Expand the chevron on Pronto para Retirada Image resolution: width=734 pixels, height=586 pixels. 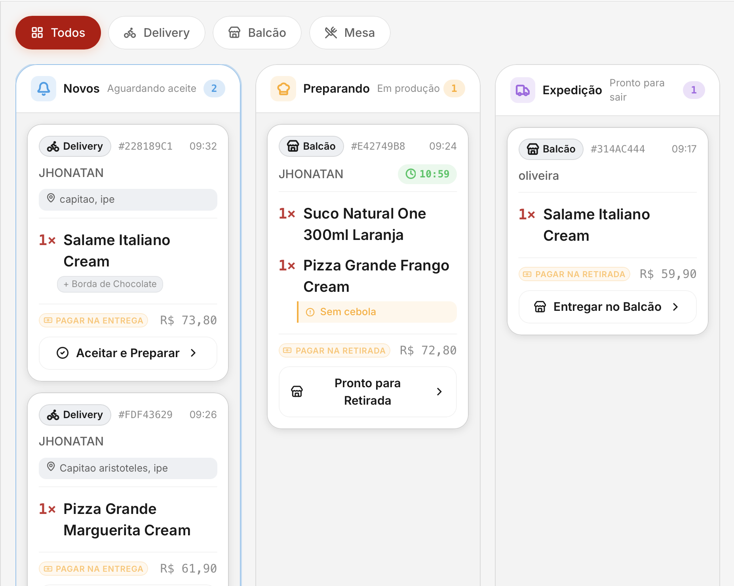(x=439, y=391)
